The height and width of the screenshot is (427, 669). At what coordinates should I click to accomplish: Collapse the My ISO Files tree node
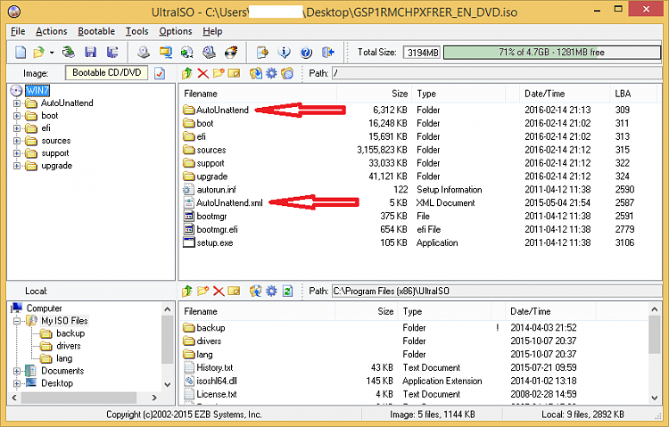[17, 321]
